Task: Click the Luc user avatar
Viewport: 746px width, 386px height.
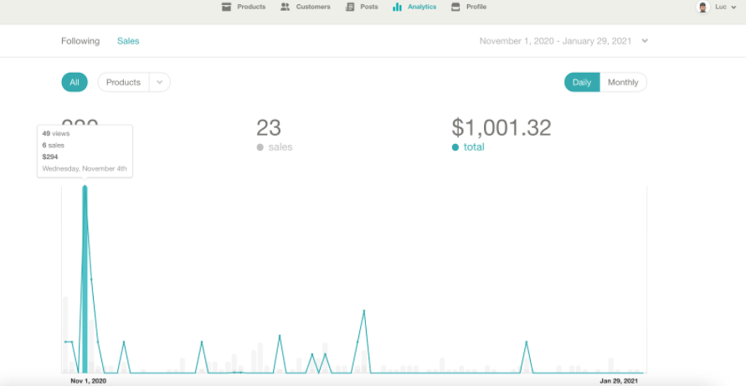Action: [702, 8]
